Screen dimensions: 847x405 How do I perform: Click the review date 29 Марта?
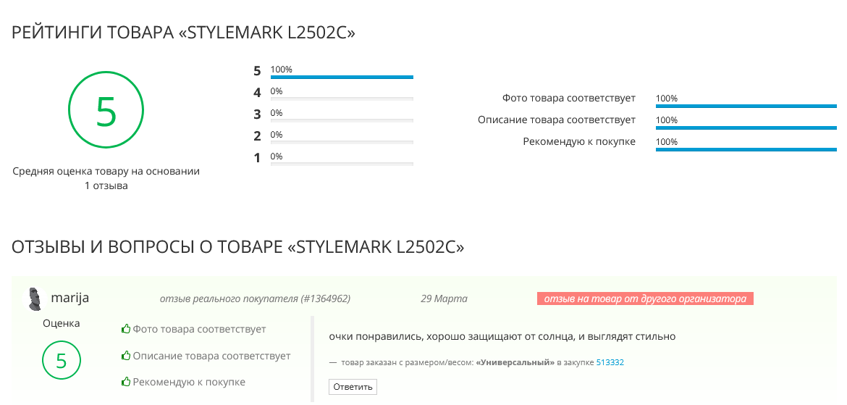(x=444, y=298)
